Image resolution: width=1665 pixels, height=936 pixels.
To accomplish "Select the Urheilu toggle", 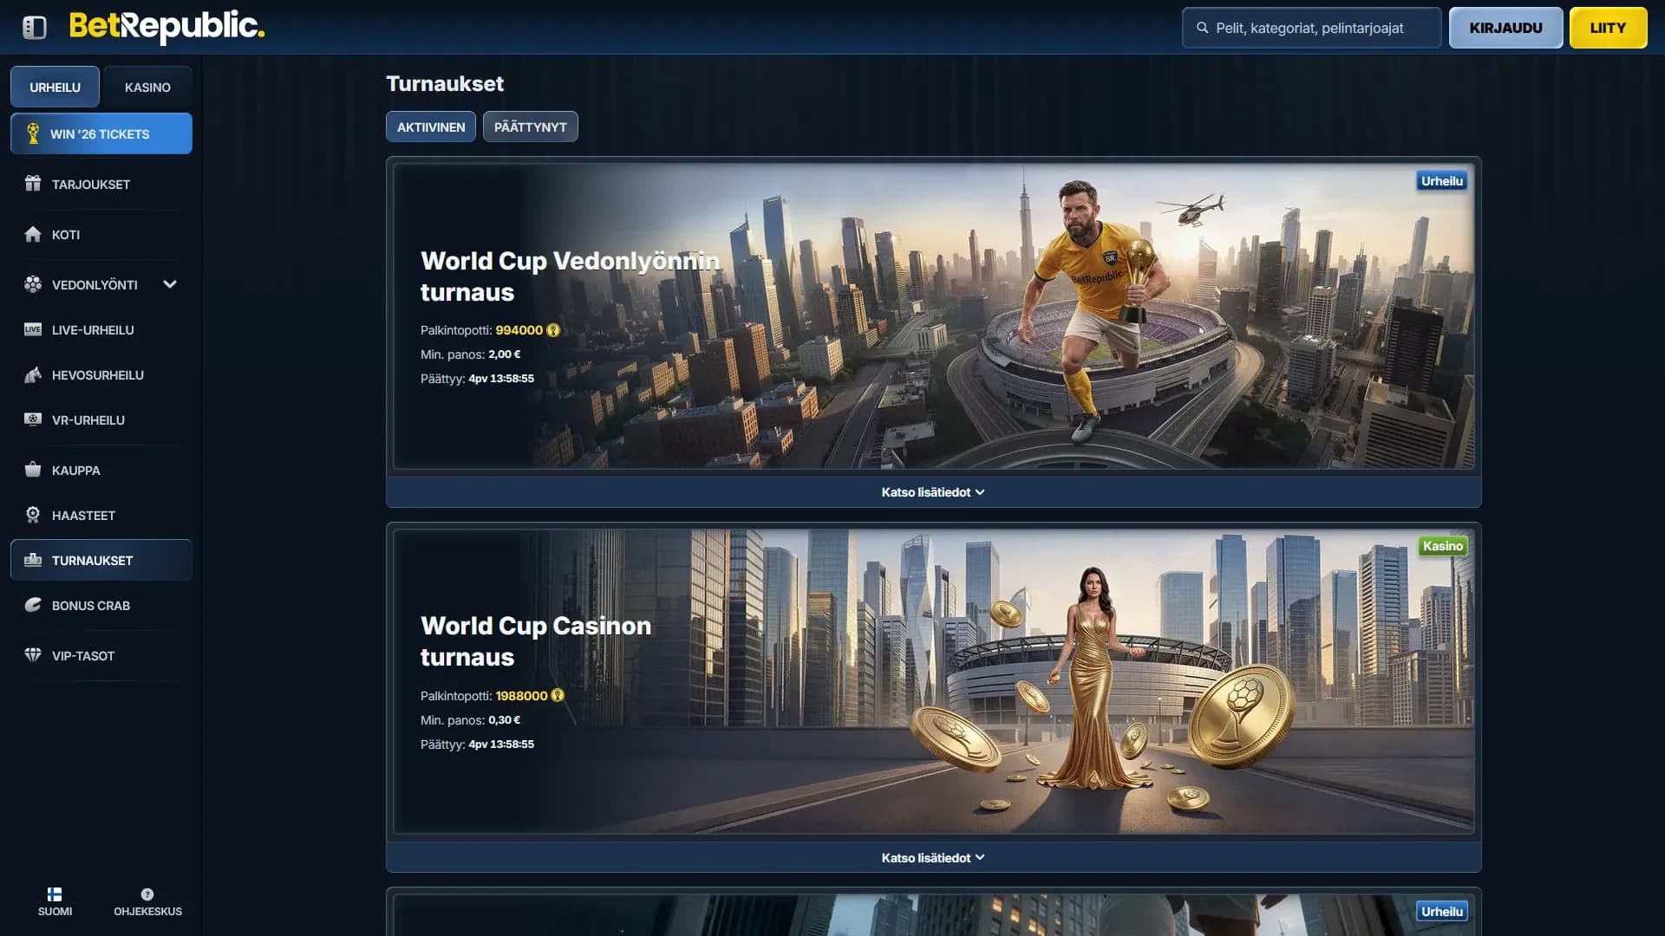I will [x=55, y=88].
